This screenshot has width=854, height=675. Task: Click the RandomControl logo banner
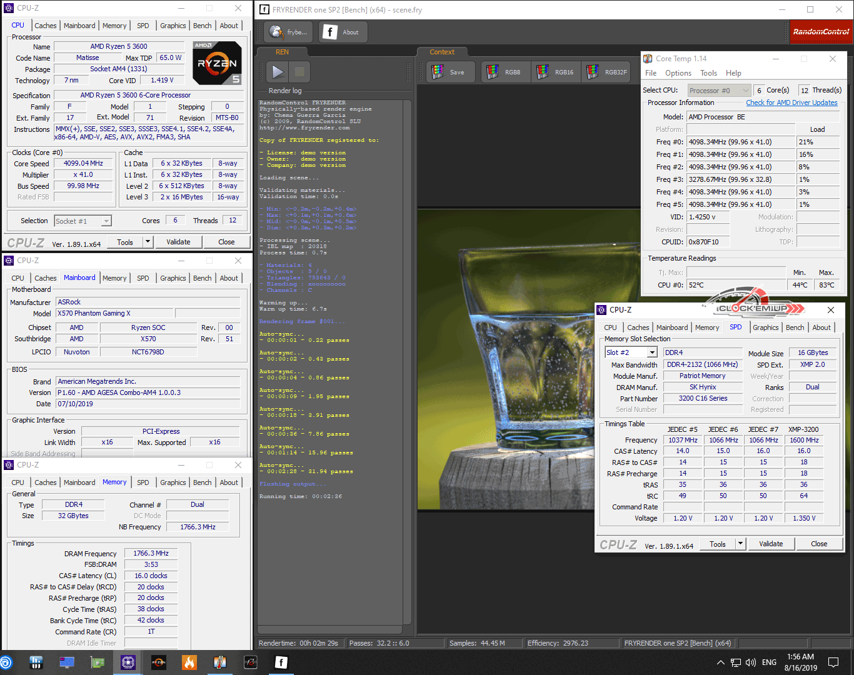[821, 32]
